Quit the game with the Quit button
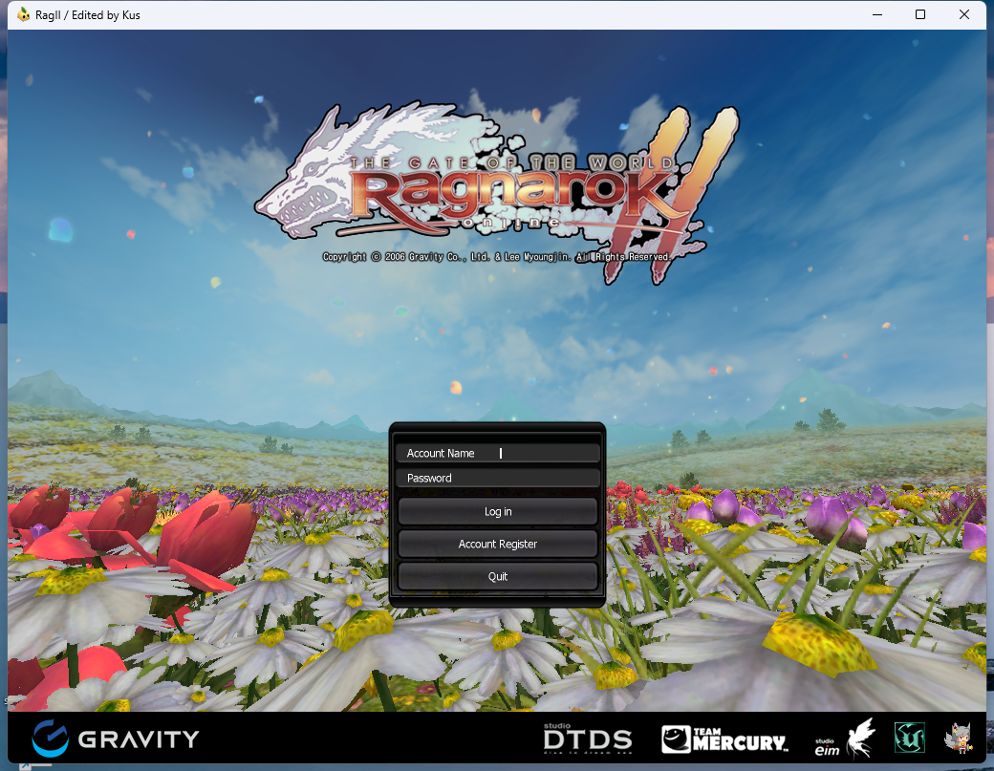 [498, 576]
